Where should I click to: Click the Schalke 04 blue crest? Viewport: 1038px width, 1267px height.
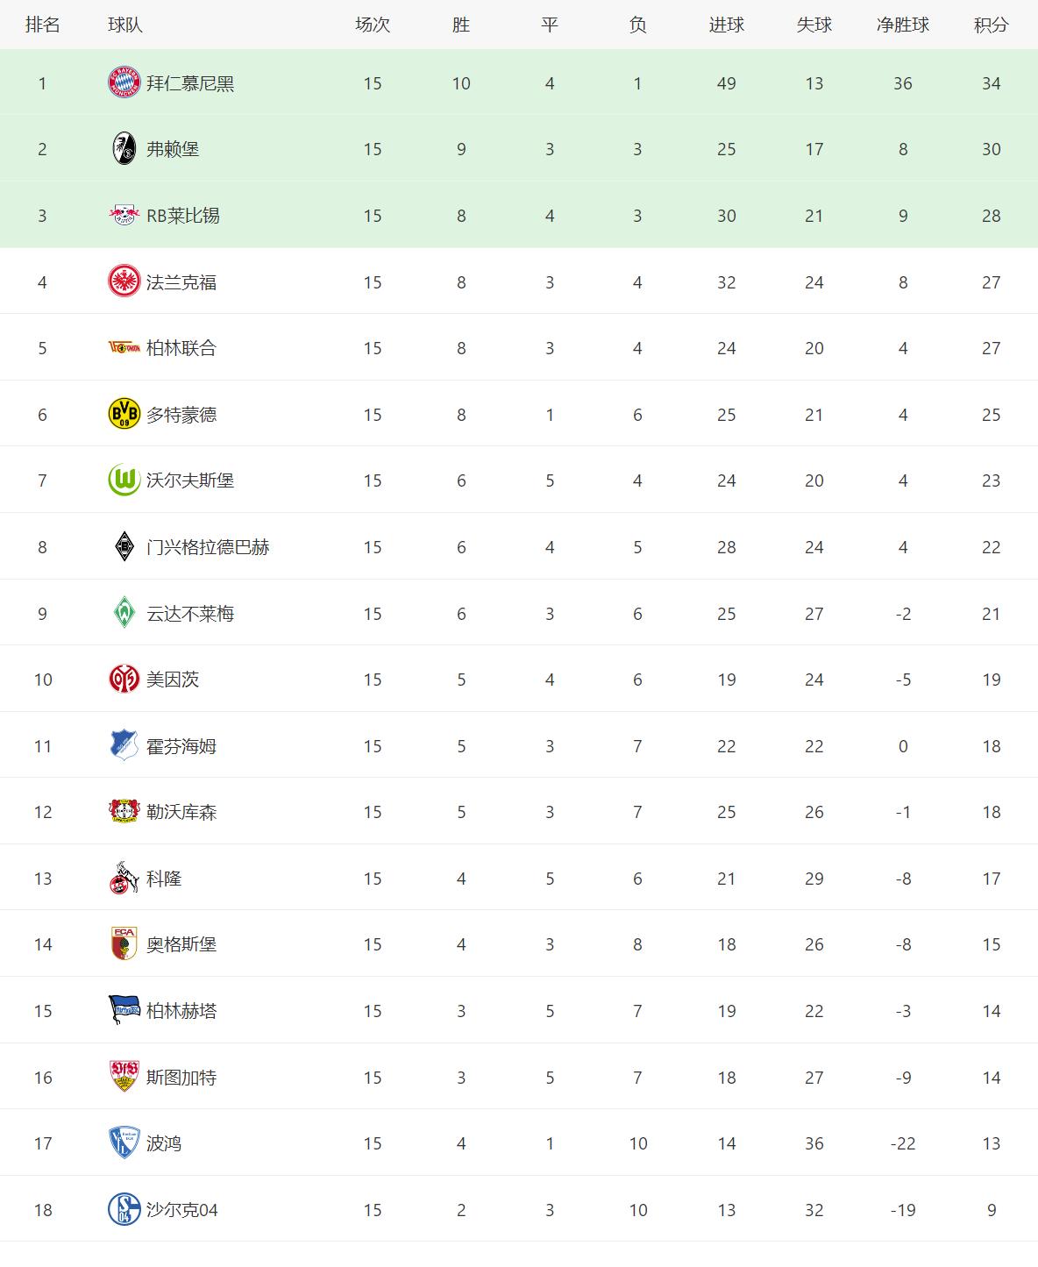[x=124, y=1210]
